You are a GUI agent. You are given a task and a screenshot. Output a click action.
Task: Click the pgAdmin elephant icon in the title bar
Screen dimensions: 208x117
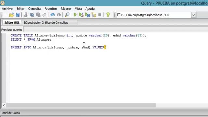pyautogui.click(x=2, y=3)
